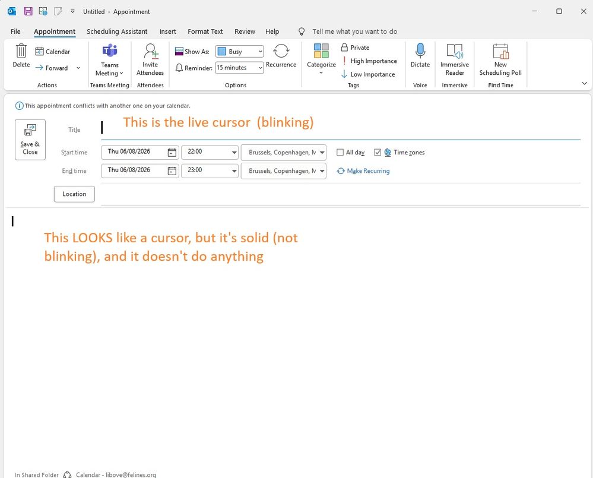
Task: Open start date calendar picker
Action: (x=172, y=153)
